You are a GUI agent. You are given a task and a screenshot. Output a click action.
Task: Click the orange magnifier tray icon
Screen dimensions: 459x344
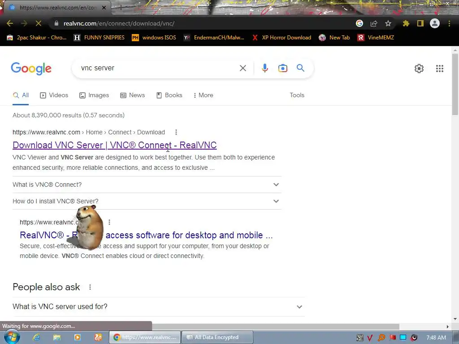pyautogui.click(x=381, y=338)
